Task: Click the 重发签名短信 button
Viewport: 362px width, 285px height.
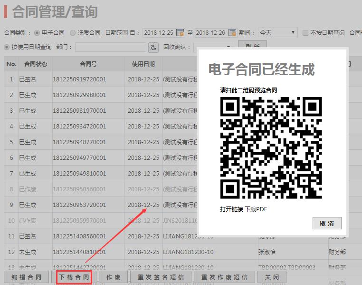Action: 161,277
